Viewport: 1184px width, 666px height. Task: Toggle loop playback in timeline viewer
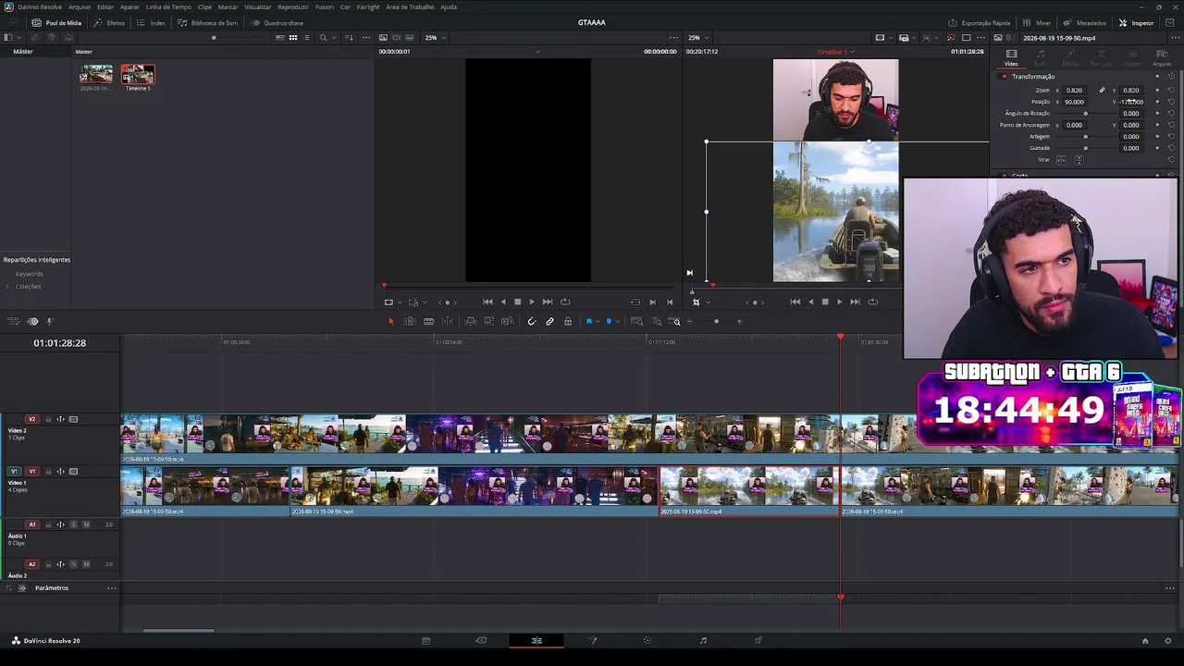[x=872, y=302]
